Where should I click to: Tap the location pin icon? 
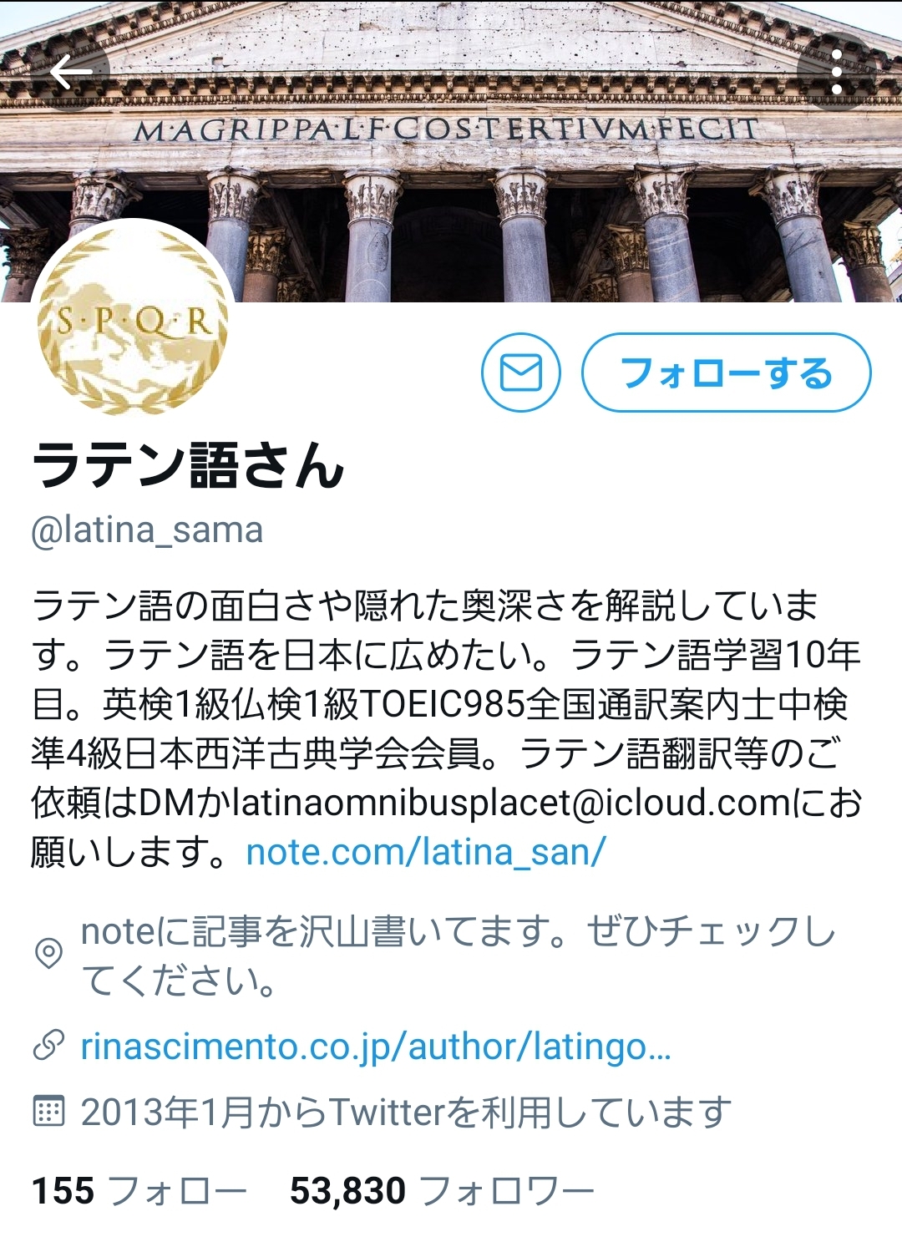coord(48,953)
